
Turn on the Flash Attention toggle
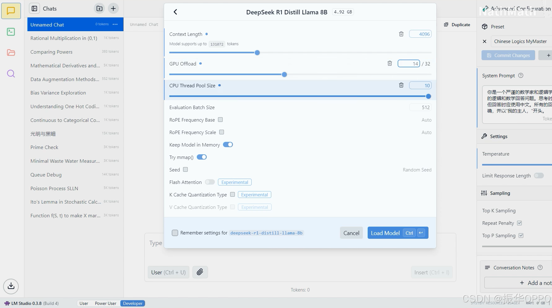click(210, 182)
